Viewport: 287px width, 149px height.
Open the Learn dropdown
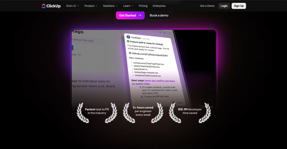(x=128, y=6)
